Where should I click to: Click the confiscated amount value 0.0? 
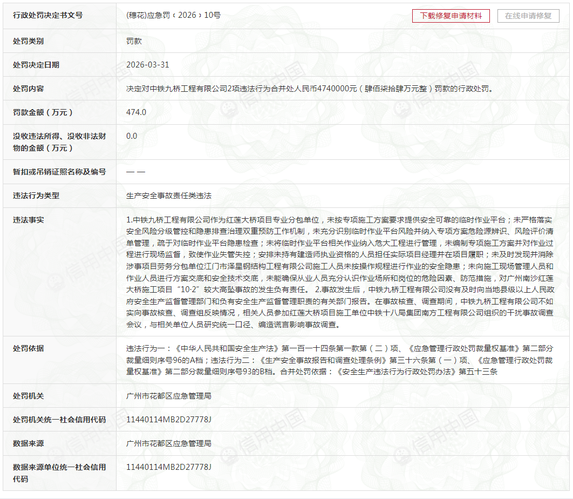coord(132,136)
